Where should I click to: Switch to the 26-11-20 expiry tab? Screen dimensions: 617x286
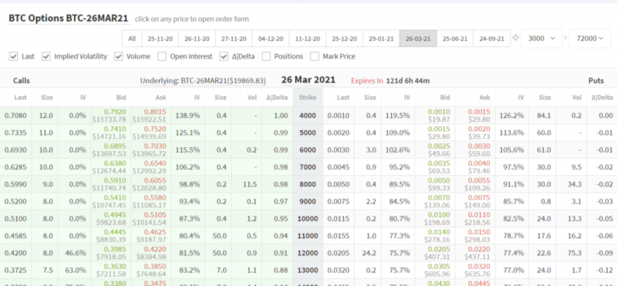click(x=197, y=39)
